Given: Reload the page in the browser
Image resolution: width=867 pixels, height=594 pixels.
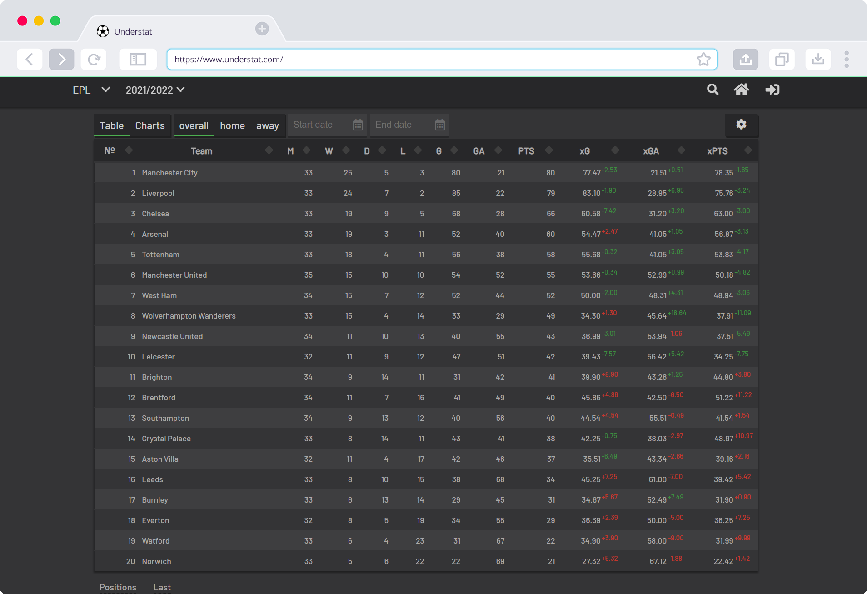Looking at the screenshot, I should click(93, 59).
